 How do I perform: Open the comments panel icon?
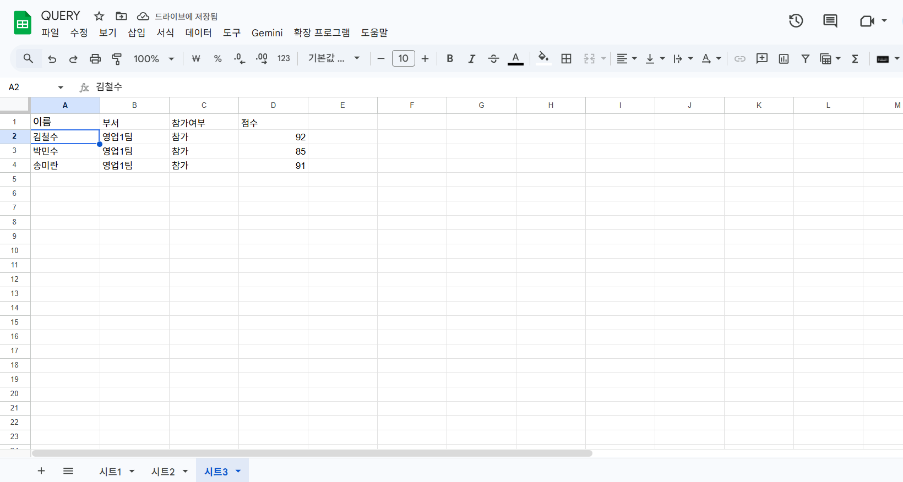coord(830,21)
